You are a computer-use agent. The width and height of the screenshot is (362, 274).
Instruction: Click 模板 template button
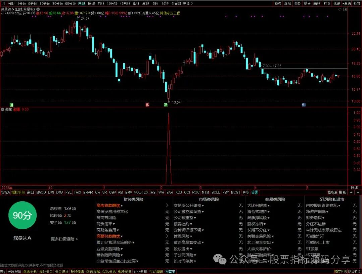coord(343,192)
